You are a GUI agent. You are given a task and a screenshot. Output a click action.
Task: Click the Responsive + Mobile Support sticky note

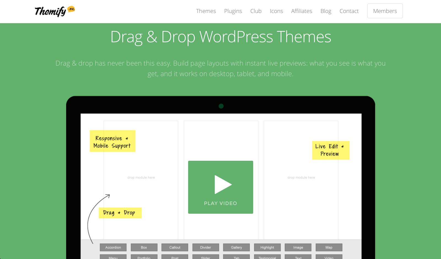click(112, 141)
